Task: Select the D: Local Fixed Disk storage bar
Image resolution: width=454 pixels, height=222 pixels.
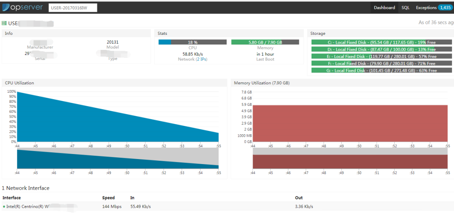Action: [x=381, y=50]
